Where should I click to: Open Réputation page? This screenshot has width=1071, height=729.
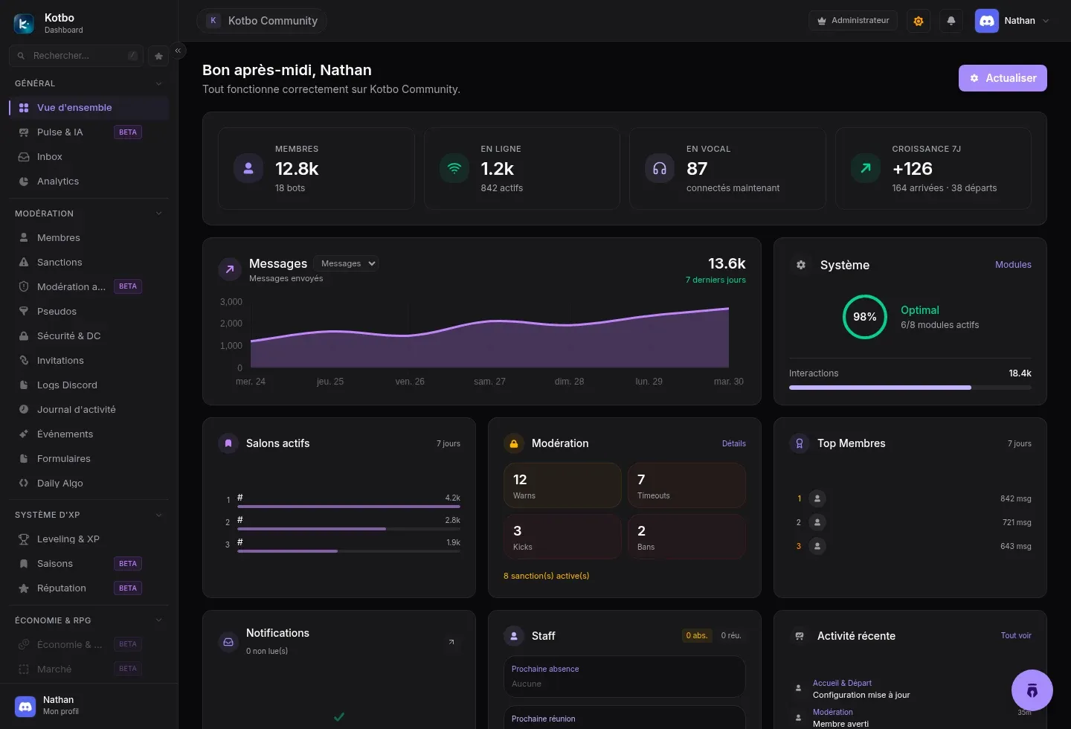(89, 588)
